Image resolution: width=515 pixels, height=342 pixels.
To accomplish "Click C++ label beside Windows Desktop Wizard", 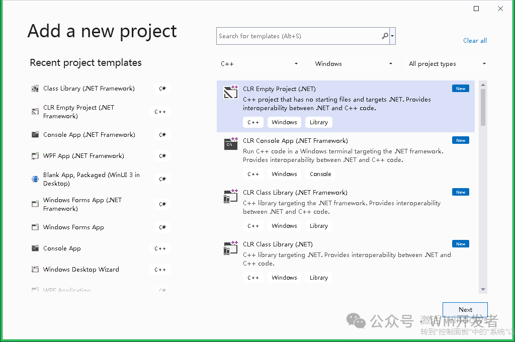I will point(160,270).
